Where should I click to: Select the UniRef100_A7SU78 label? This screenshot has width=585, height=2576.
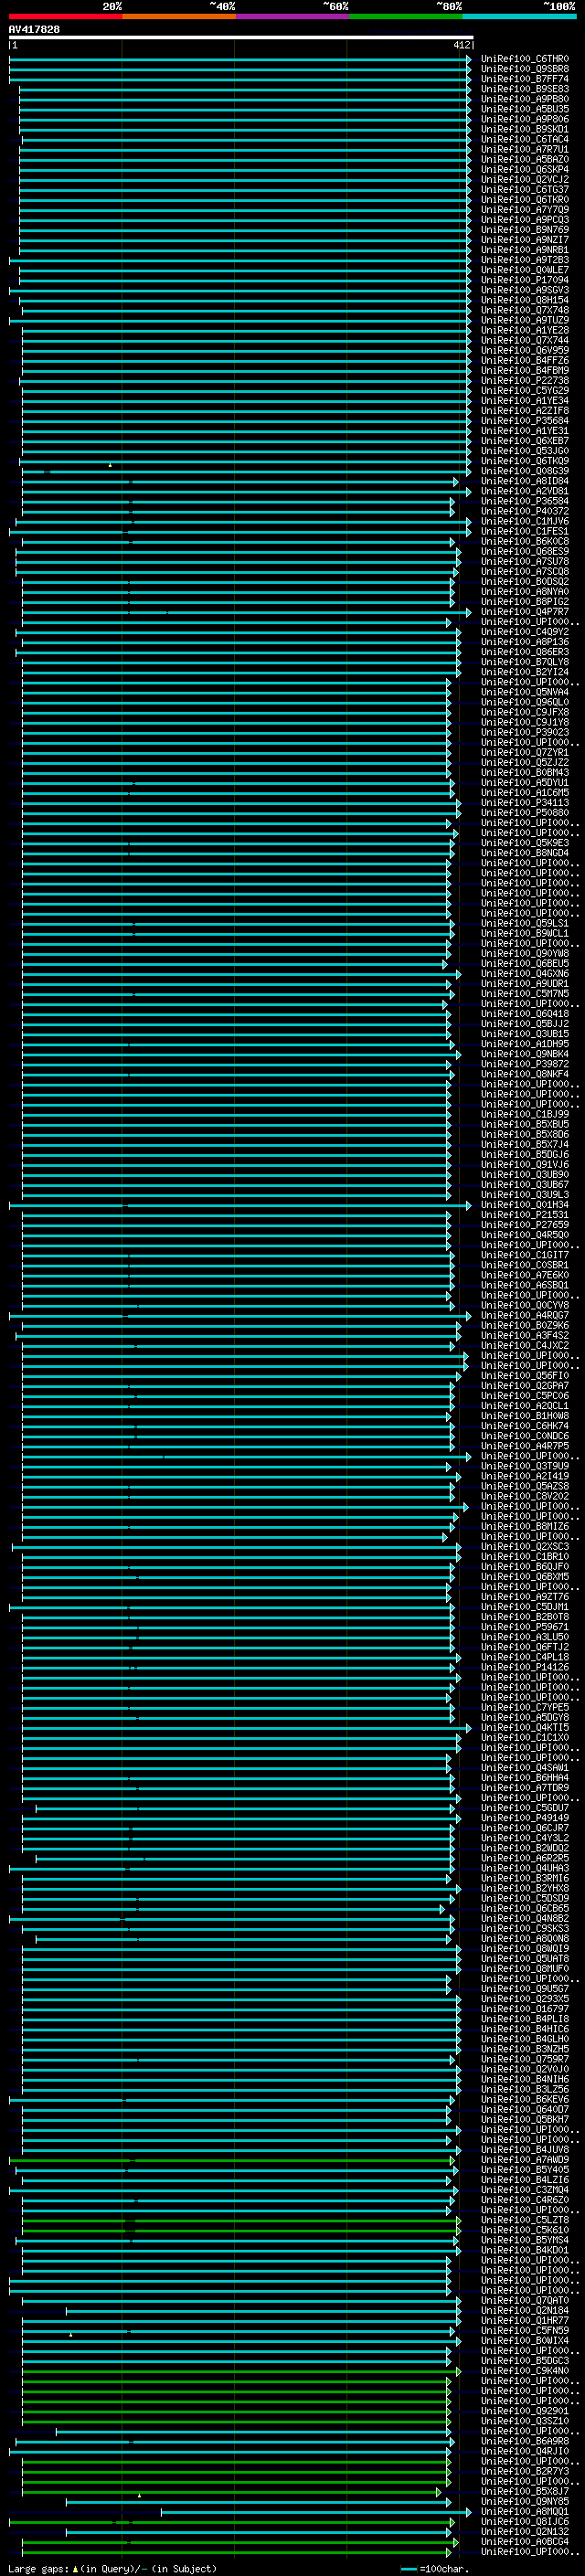[525, 561]
